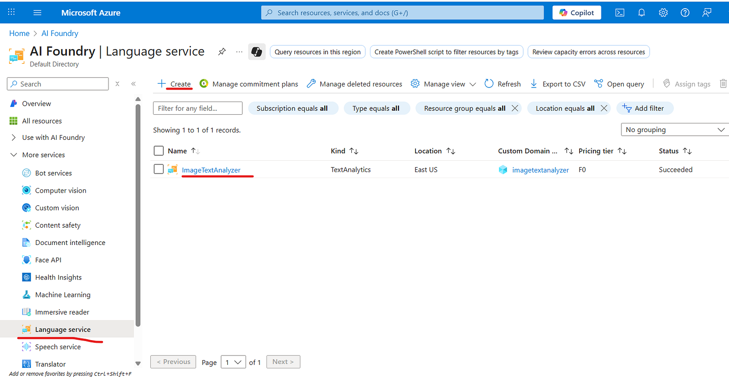Click the custom domain cube icon
This screenshot has height=377, width=729.
click(x=503, y=170)
